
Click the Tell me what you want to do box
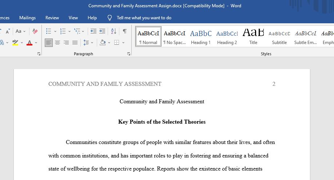(144, 18)
